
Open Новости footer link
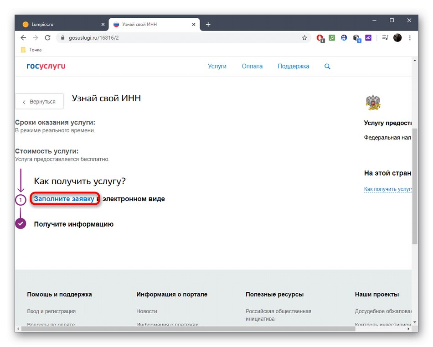coord(147,311)
